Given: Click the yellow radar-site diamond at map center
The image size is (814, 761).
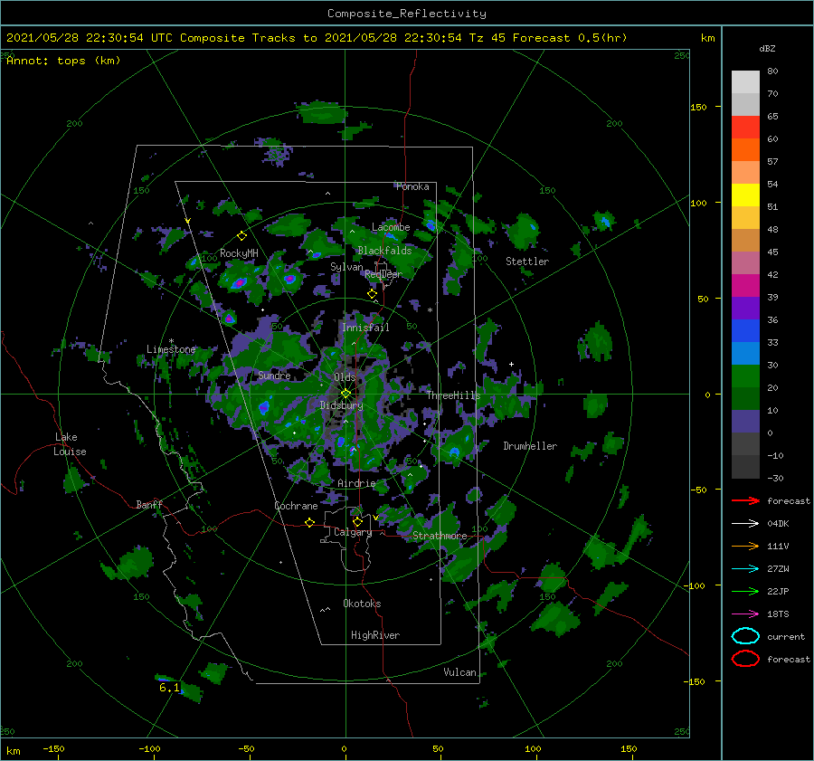Looking at the screenshot, I should click(345, 394).
